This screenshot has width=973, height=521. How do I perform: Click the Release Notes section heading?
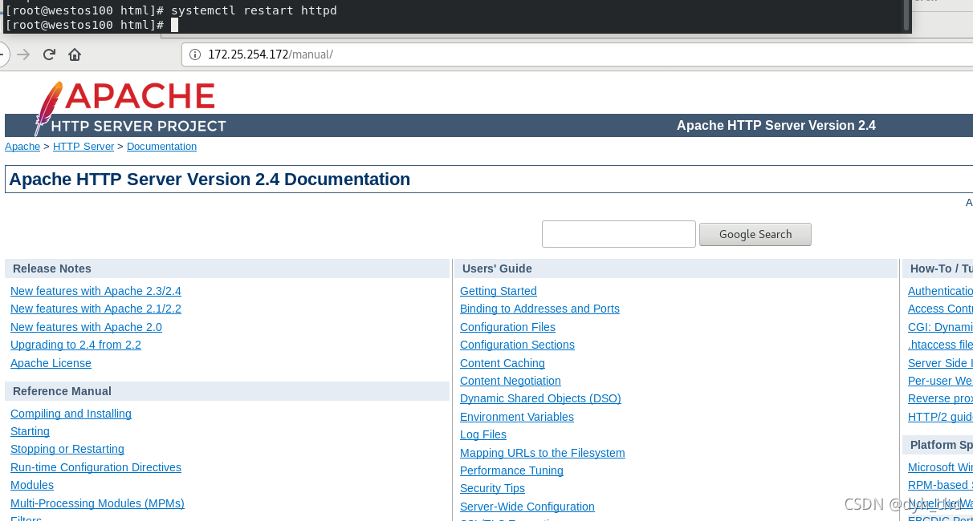[52, 269]
